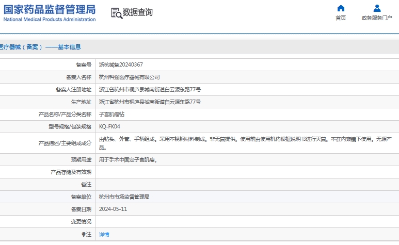Click National Medical Products Administration subtitle
The height and width of the screenshot is (245, 399).
click(50, 19)
